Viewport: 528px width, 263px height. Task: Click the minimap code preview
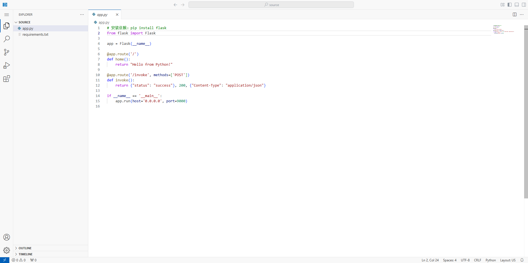tap(503, 29)
